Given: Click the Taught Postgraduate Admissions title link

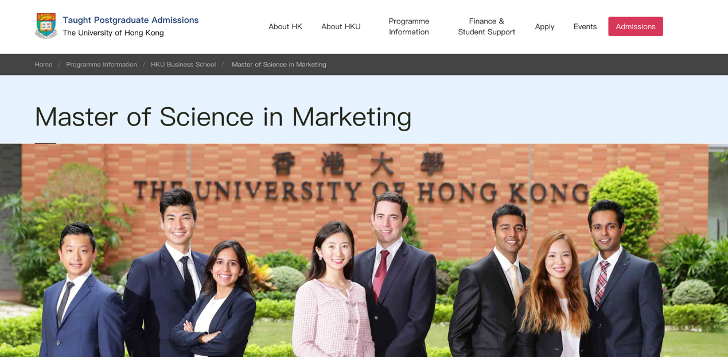Looking at the screenshot, I should tap(130, 20).
